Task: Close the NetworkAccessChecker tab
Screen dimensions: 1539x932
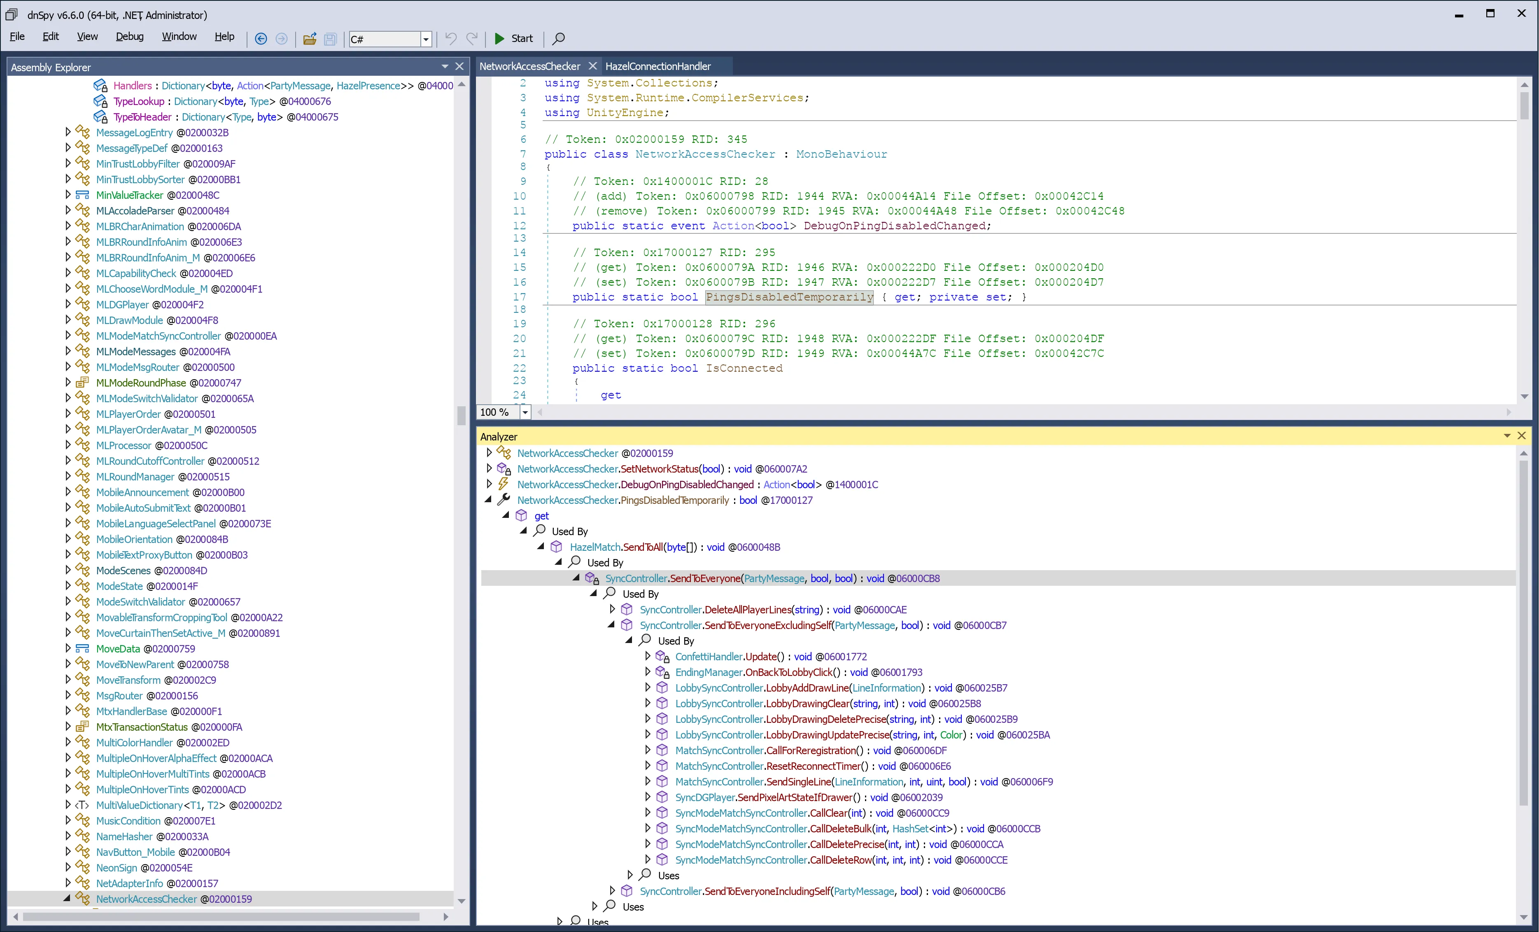Action: click(592, 65)
